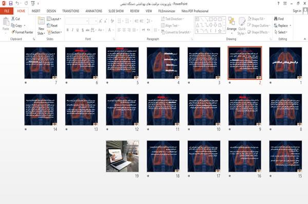The width and height of the screenshot is (308, 204).
Task: Open the Font dialog launcher
Action: [114, 39]
